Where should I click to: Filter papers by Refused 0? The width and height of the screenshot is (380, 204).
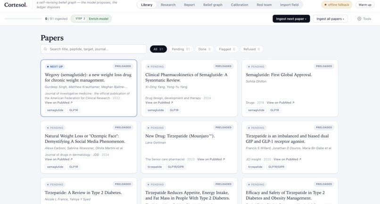(252, 49)
